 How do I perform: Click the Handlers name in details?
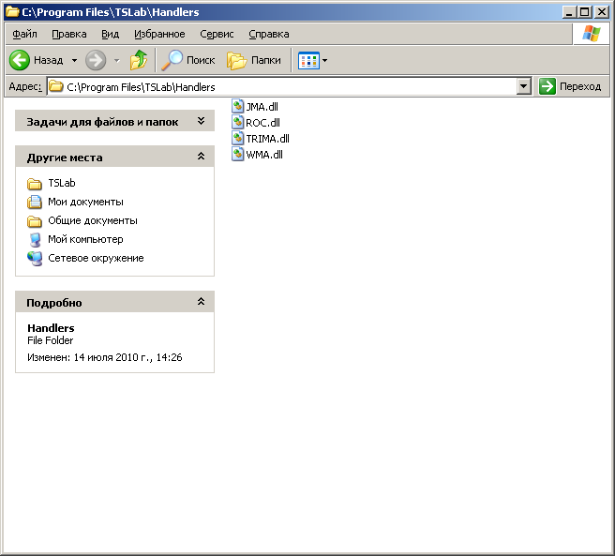click(51, 328)
